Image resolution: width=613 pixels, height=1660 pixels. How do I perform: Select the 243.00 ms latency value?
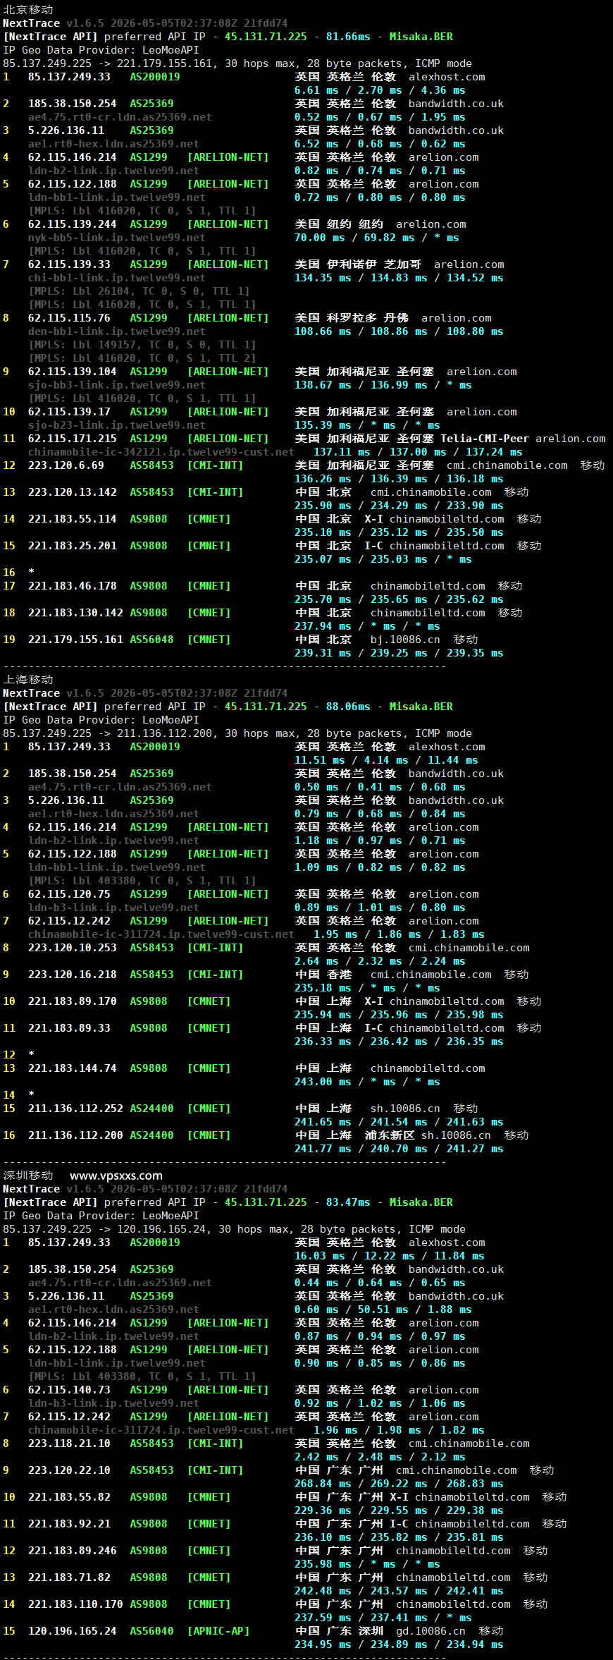pyautogui.click(x=323, y=1082)
